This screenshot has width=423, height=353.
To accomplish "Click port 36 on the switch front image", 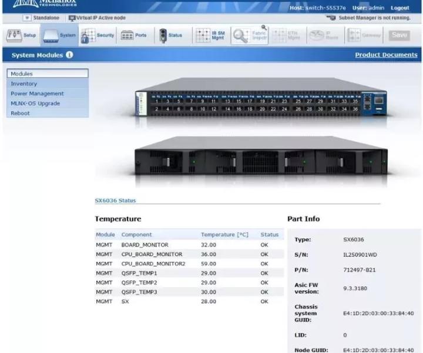I will coord(355,109).
